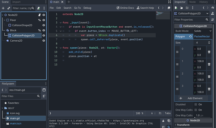Open the History tab
The width and height of the screenshot is (216, 128).
pos(203,2)
